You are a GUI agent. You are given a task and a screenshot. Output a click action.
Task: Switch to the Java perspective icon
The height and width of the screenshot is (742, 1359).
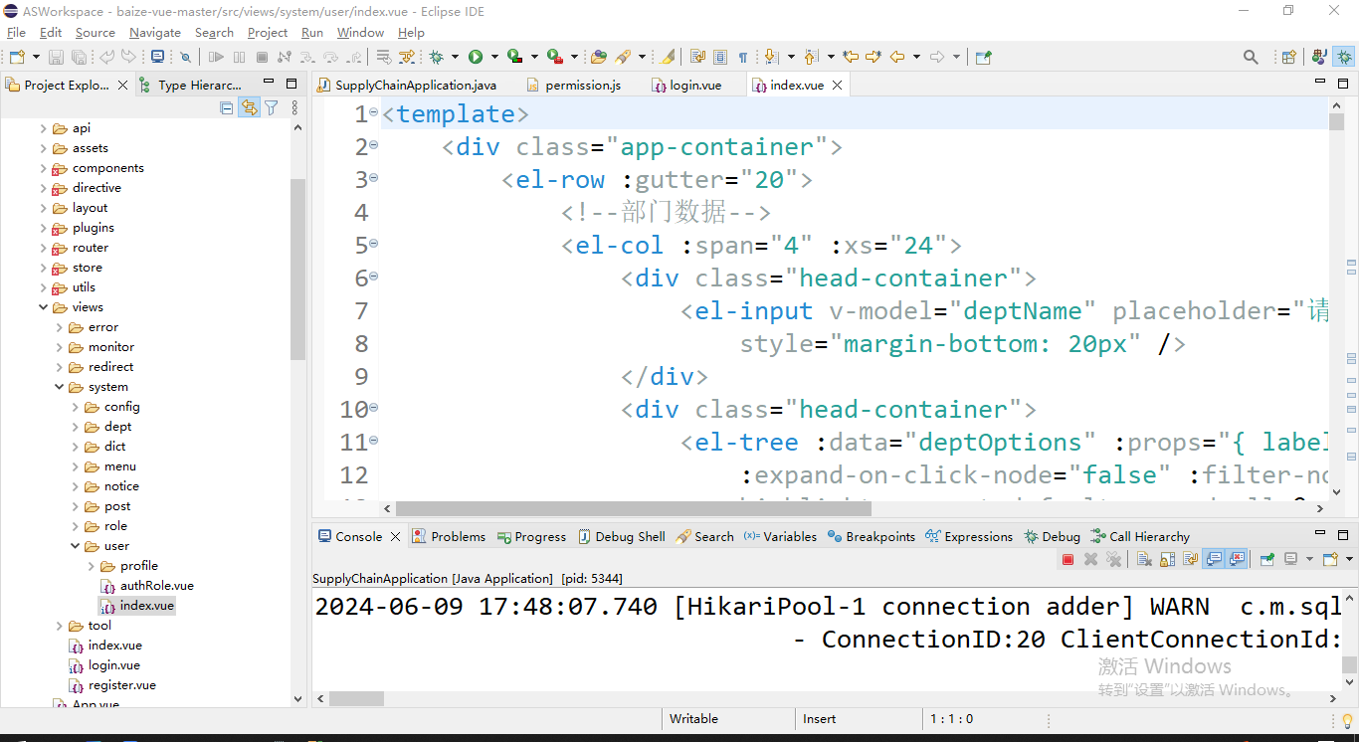[x=1319, y=57]
